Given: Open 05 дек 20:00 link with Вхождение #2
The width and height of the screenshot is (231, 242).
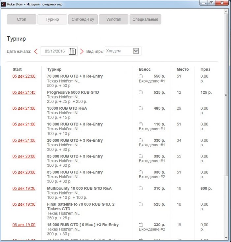Looking at the screenshot, I should pyautogui.click(x=24, y=172).
